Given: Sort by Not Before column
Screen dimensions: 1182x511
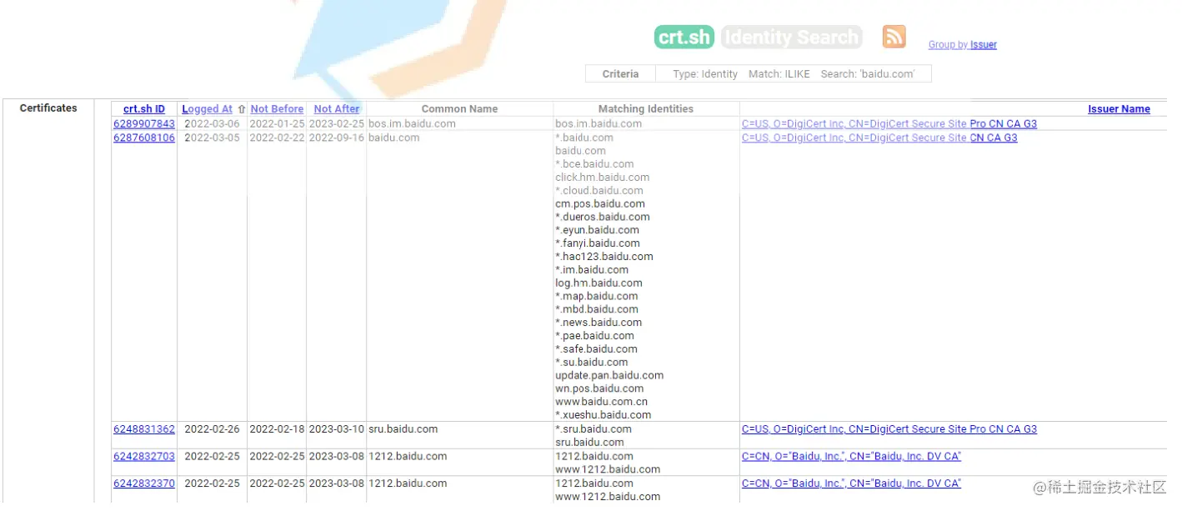Looking at the screenshot, I should (x=277, y=109).
